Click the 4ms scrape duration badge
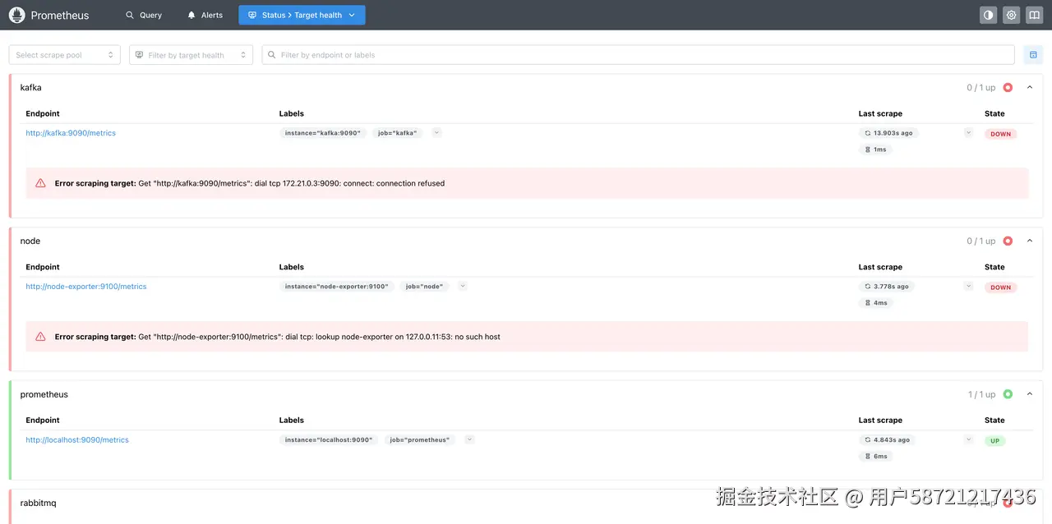The width and height of the screenshot is (1052, 524). point(875,303)
